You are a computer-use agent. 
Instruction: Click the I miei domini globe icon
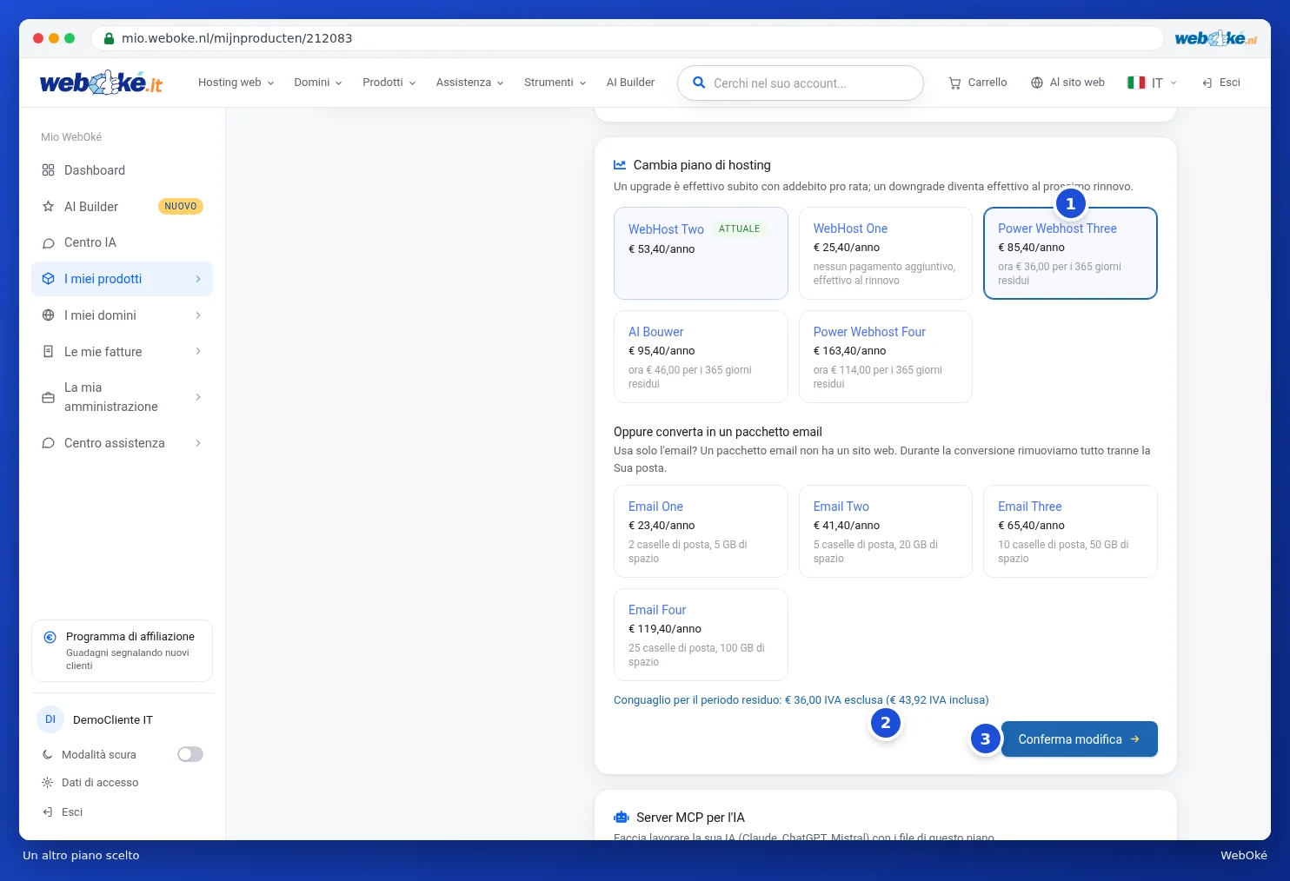tap(48, 315)
